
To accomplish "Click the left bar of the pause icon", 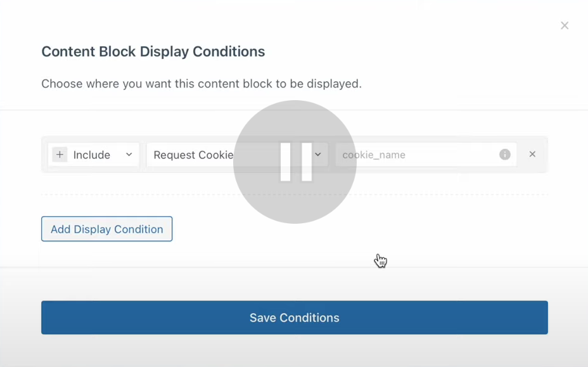I will point(285,162).
